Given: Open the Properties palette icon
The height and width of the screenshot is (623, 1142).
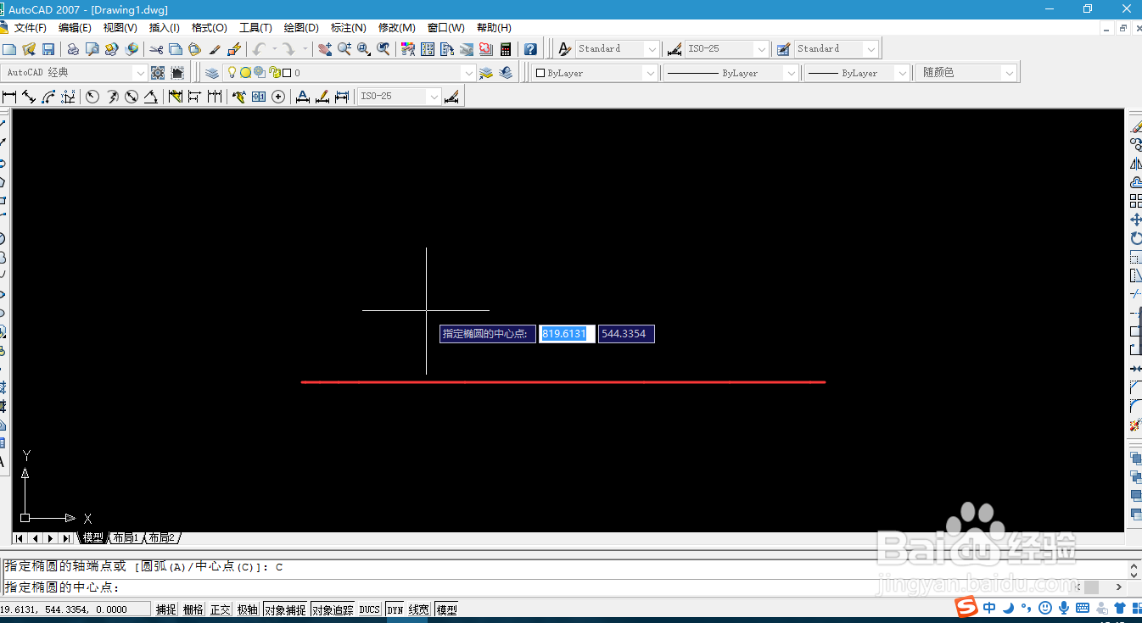Looking at the screenshot, I should (x=408, y=49).
